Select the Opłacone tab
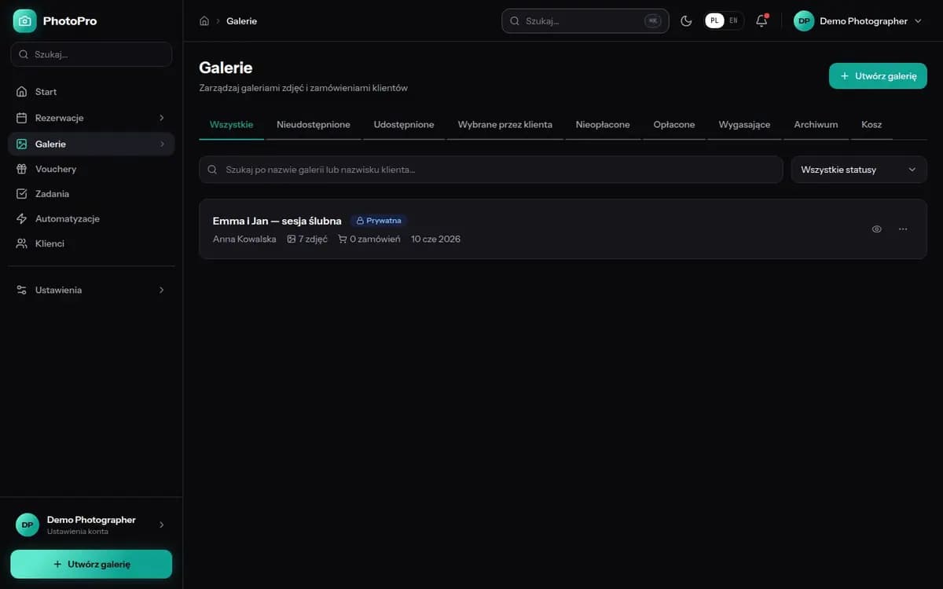Screen dimensions: 943x589 click(x=674, y=125)
